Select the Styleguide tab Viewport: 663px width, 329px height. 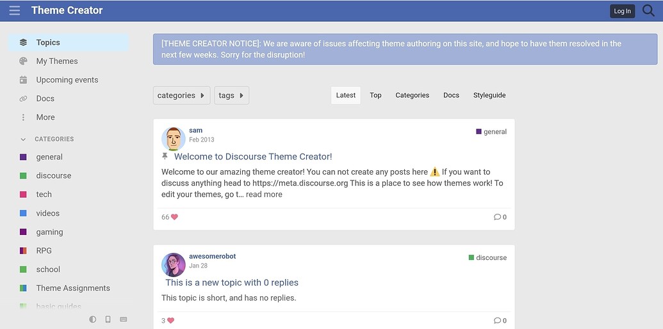489,95
